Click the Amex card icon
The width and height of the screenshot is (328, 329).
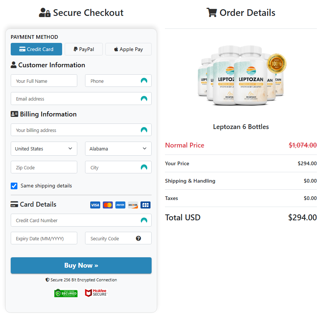tap(120, 205)
